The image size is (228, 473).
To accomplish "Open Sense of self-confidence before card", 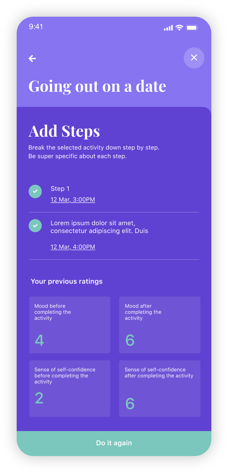I will [x=70, y=388].
